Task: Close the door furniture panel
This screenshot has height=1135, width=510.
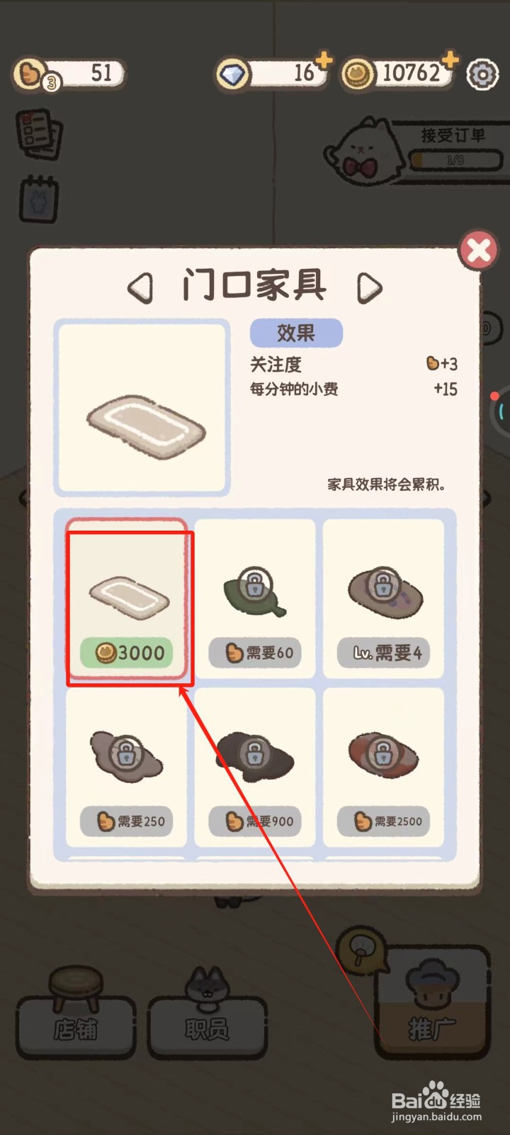Action: pyautogui.click(x=478, y=250)
